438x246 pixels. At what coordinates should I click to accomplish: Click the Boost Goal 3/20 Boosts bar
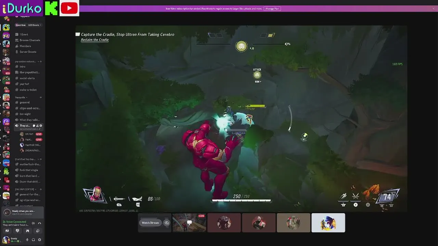pos(28,25)
